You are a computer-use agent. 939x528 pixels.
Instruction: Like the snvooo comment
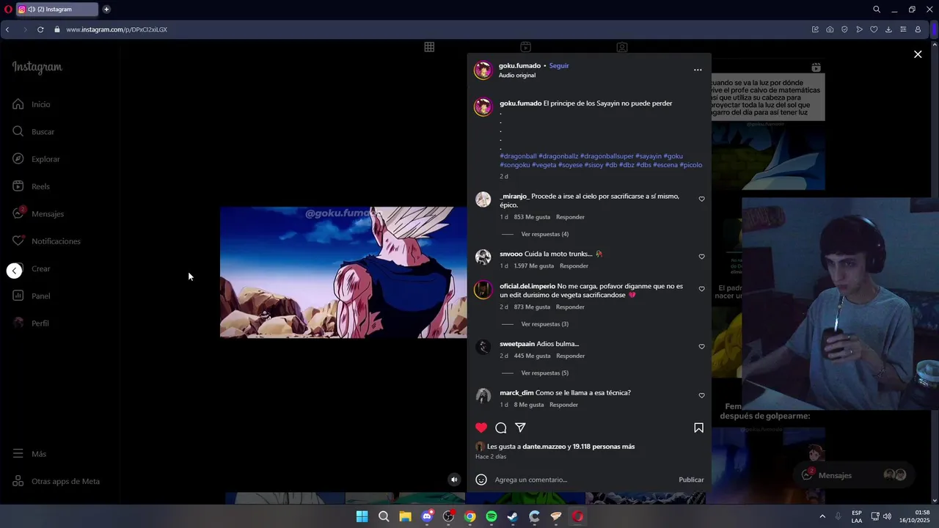[701, 257]
